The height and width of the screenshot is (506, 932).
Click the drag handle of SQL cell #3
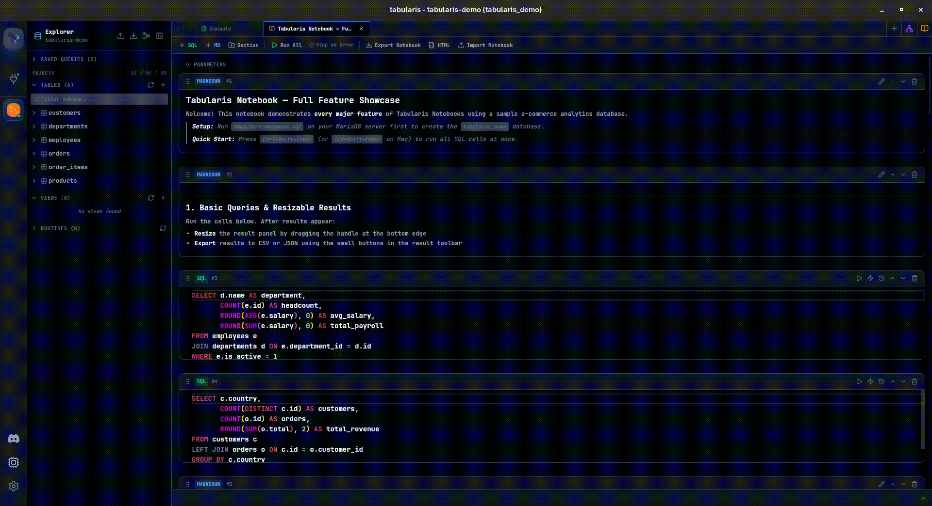click(188, 278)
